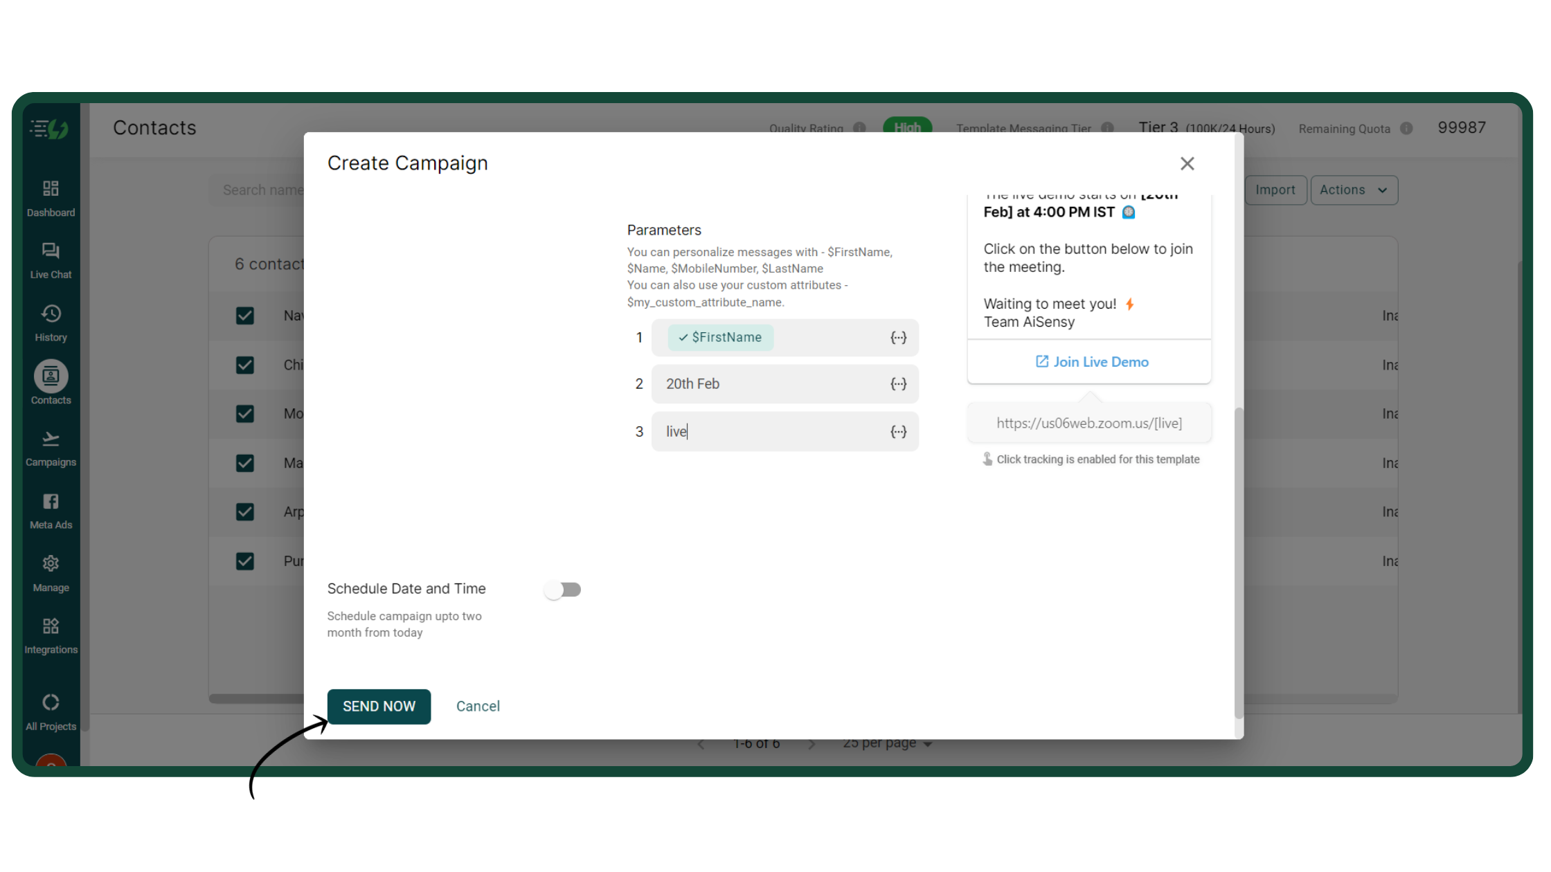This screenshot has width=1551, height=872.
Task: Open Live Chat from the sidebar
Action: pyautogui.click(x=51, y=251)
